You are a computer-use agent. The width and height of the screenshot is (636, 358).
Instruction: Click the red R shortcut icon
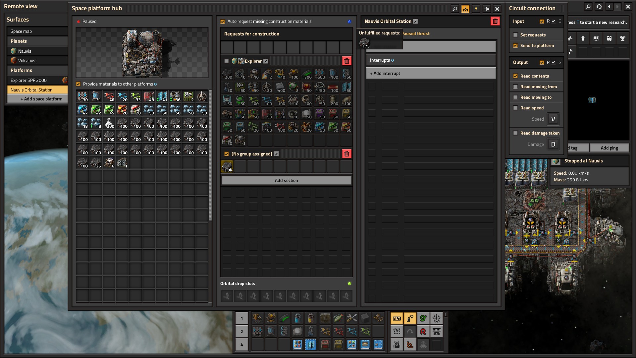423,331
